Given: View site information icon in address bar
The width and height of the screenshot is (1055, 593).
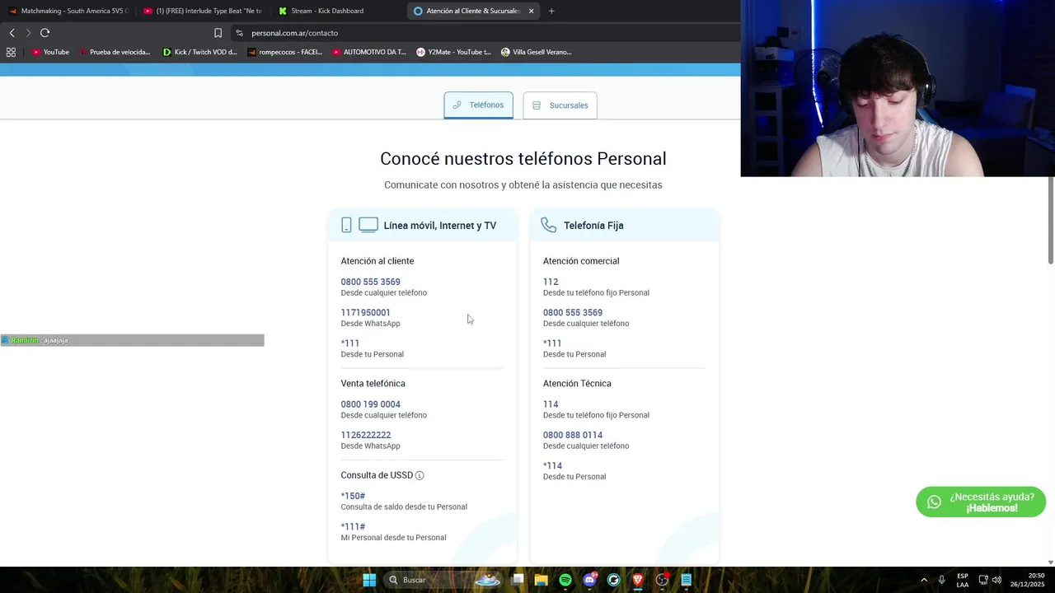Looking at the screenshot, I should point(239,33).
